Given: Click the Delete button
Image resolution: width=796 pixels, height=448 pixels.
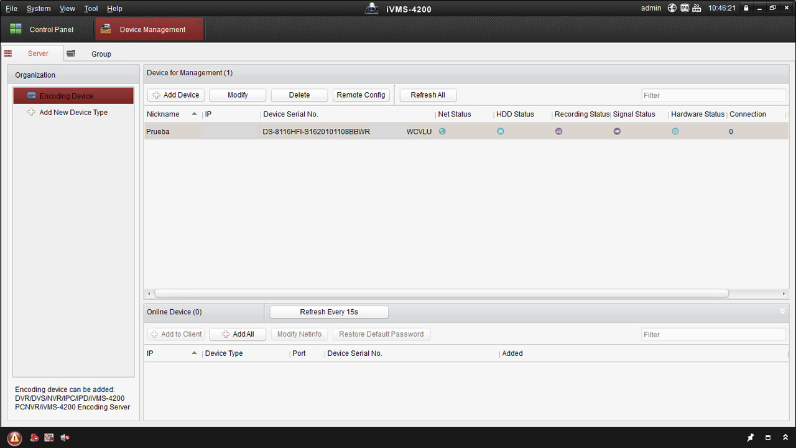Looking at the screenshot, I should [x=299, y=95].
